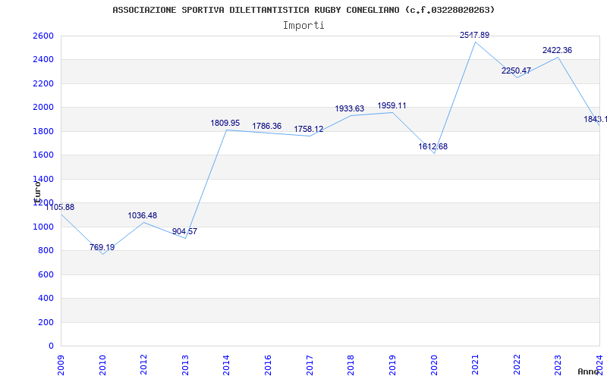Screen dimensions: 607x379
Task: Select the 400 y-axis tick label
Action: pos(46,298)
